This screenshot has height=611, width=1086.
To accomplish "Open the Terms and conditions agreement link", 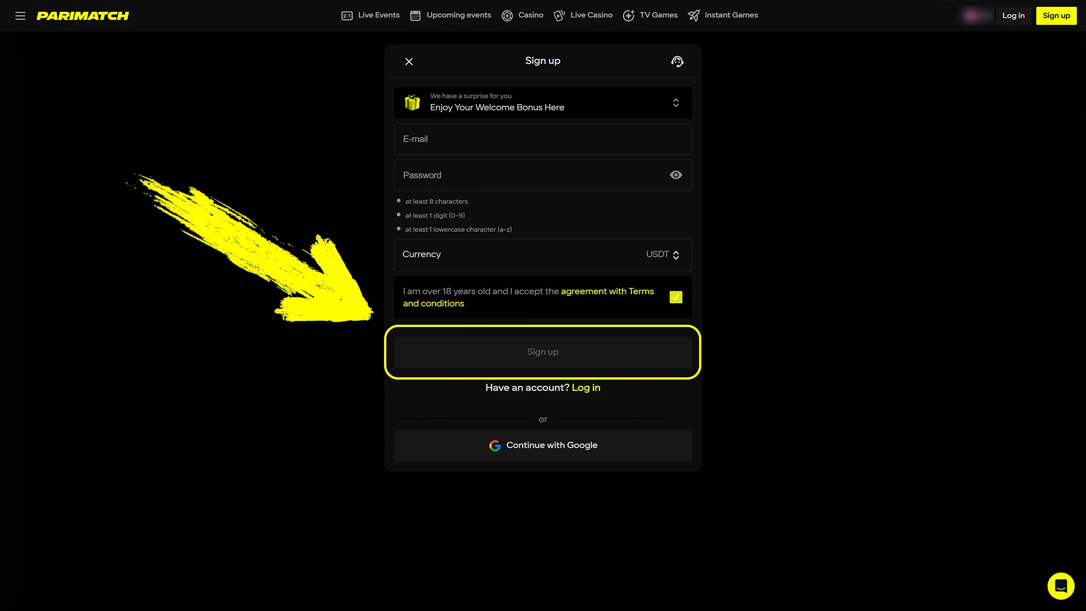I will [607, 291].
